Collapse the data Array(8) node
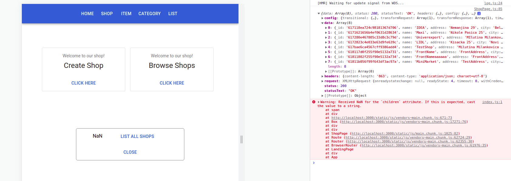 click(322, 23)
